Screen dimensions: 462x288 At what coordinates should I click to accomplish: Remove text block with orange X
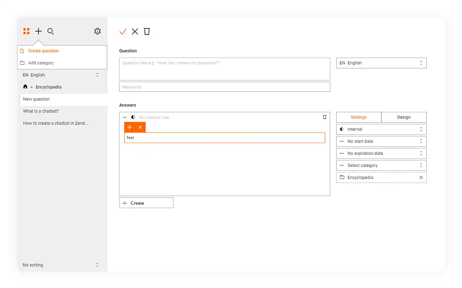[x=140, y=127]
